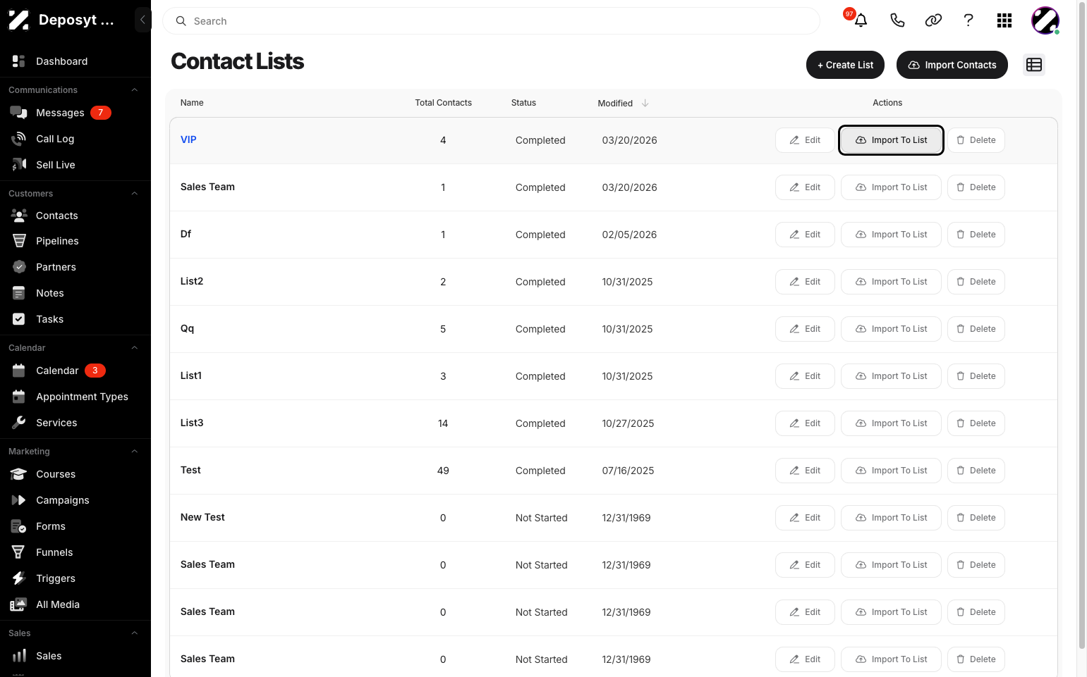
Task: Delete the Test list
Action: (976, 471)
